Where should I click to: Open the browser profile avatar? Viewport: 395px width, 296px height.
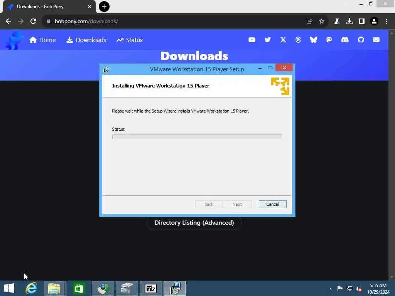pyautogui.click(x=374, y=22)
